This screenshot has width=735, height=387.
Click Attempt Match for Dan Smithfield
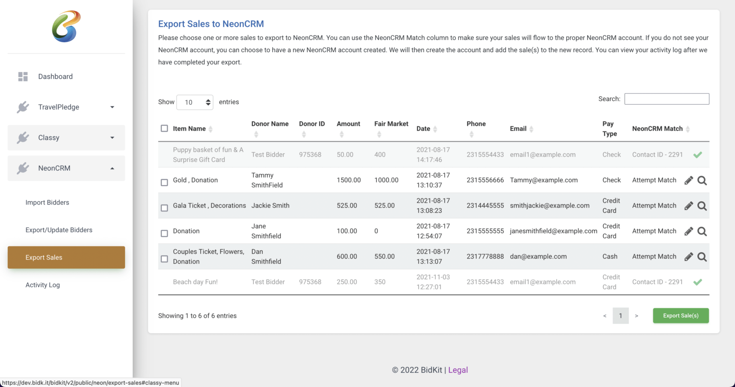654,256
